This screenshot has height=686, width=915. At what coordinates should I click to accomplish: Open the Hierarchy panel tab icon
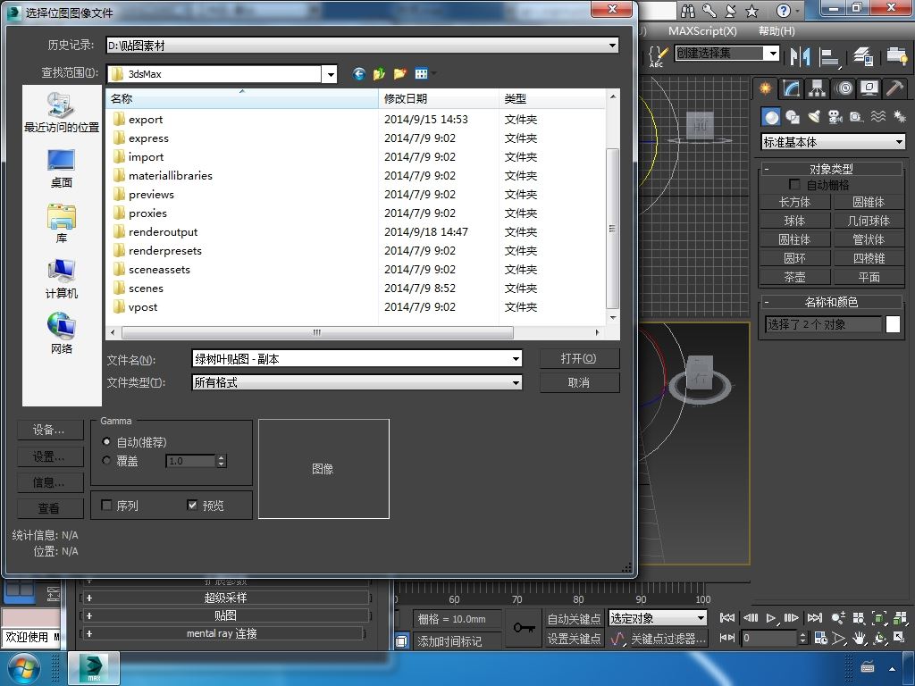pos(817,88)
